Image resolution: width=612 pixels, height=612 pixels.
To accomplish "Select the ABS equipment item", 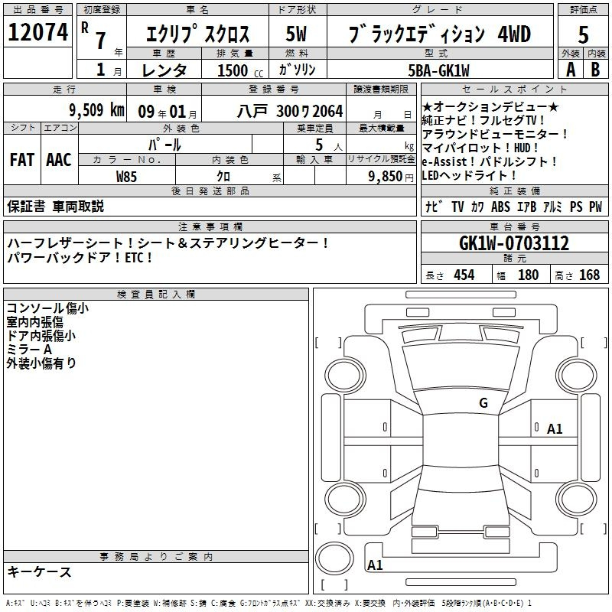I will 500,207.
